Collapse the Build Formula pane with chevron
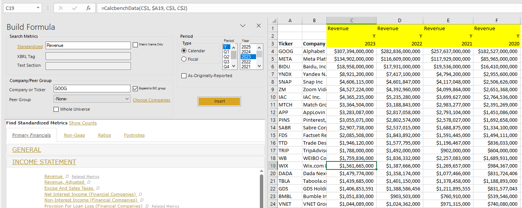This screenshot has height=208, width=522. (243, 26)
